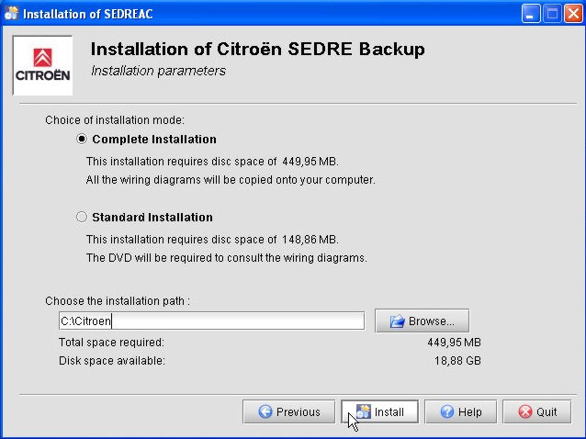This screenshot has width=586, height=439.
Task: Select the Complete Installation radio button
Action: click(82, 140)
